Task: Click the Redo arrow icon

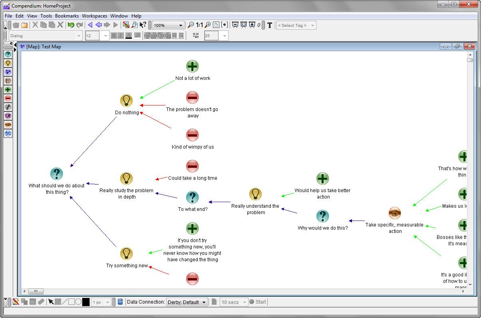Action: pyautogui.click(x=80, y=25)
